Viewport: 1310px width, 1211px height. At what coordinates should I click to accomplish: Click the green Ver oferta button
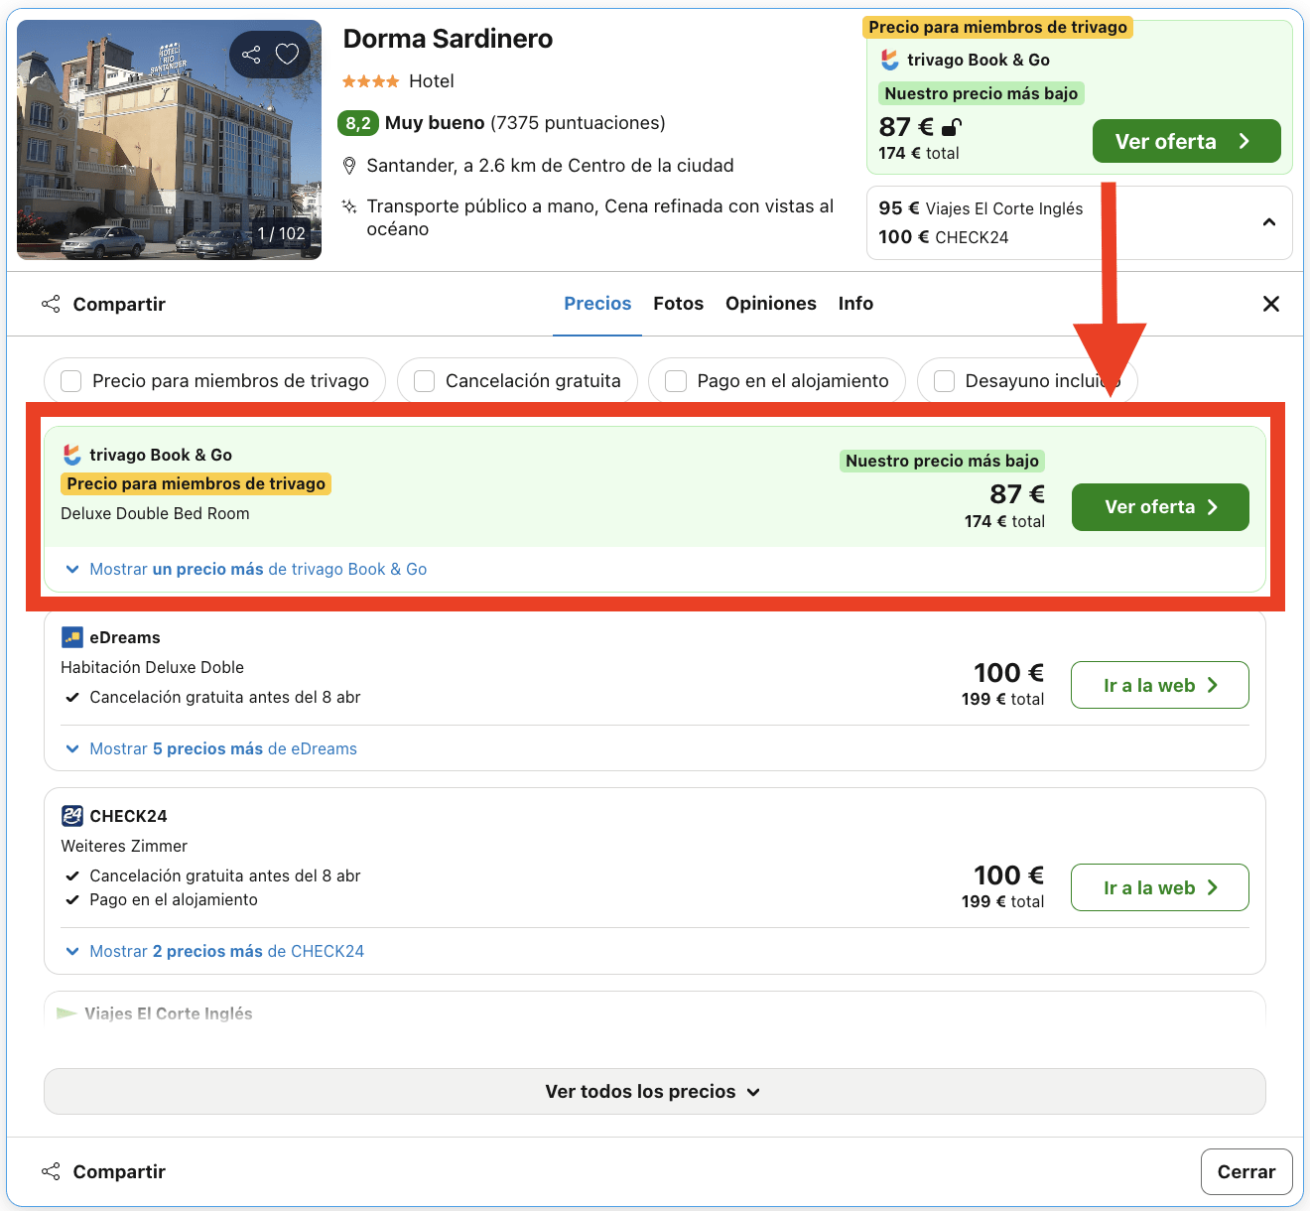[1159, 506]
